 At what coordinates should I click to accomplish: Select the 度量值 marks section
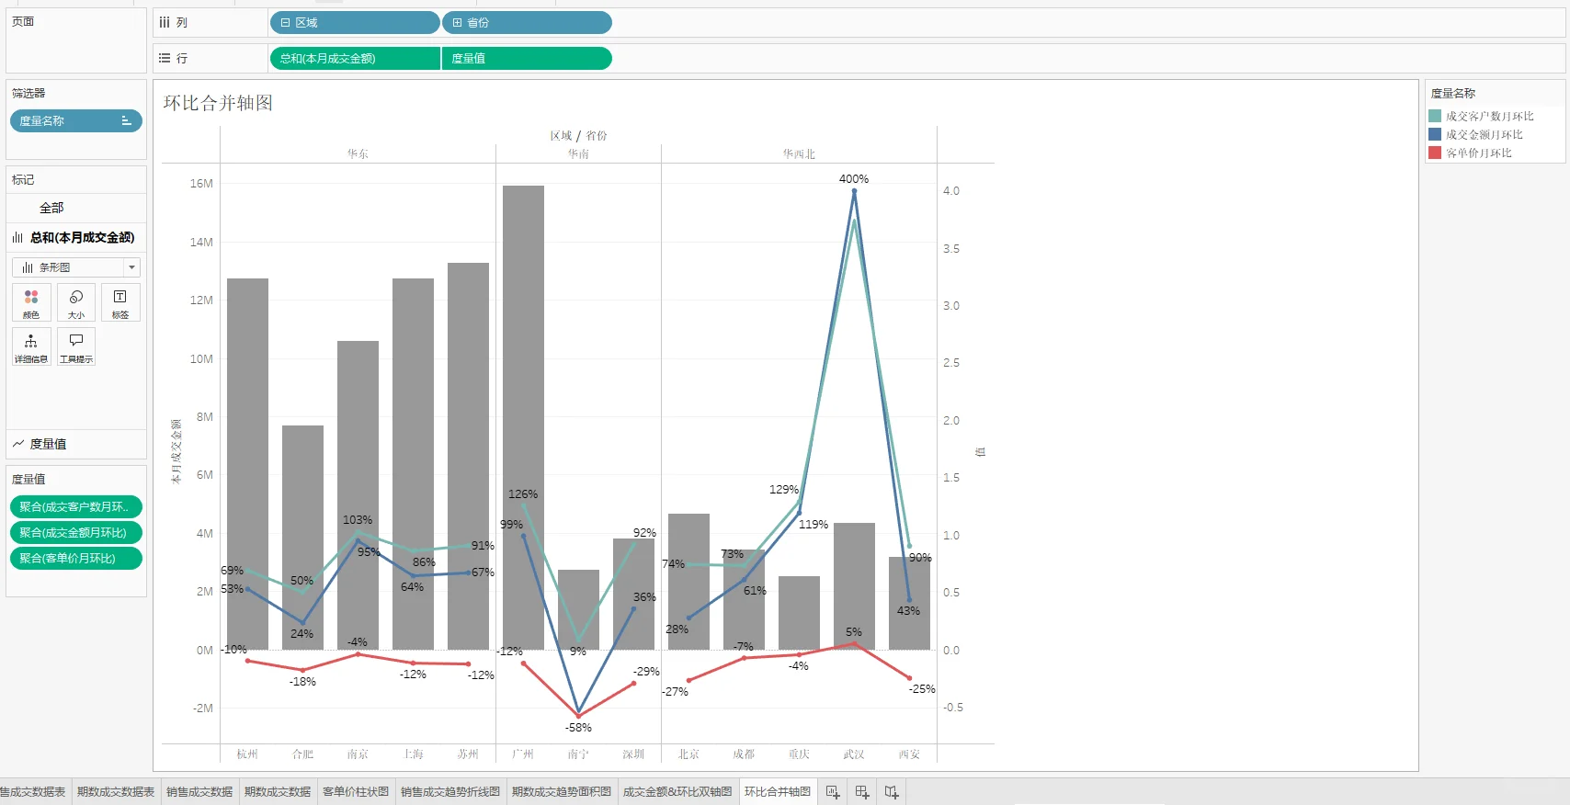click(76, 444)
